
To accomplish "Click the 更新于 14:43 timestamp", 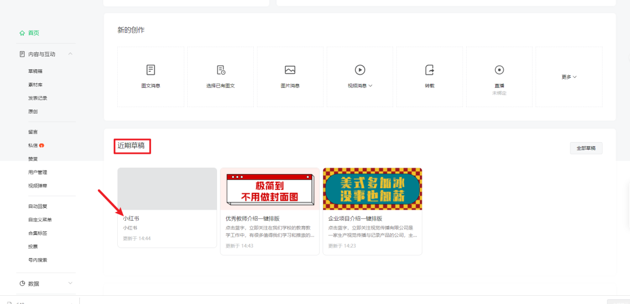I will click(240, 245).
